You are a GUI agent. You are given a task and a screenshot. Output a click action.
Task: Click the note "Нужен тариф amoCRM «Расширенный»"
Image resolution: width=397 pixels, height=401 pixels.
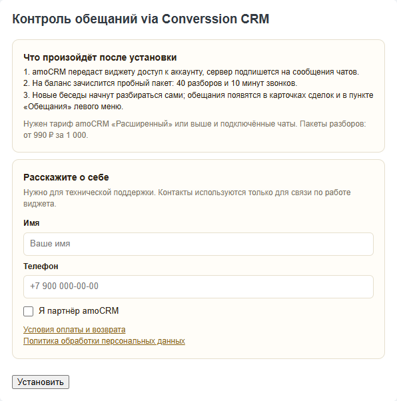click(195, 124)
